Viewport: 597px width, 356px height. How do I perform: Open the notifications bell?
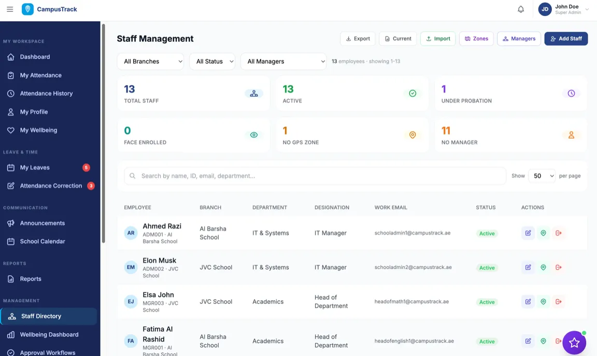click(x=521, y=9)
